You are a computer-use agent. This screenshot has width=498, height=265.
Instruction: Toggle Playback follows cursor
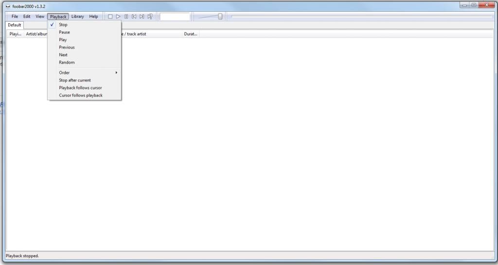pyautogui.click(x=85, y=88)
